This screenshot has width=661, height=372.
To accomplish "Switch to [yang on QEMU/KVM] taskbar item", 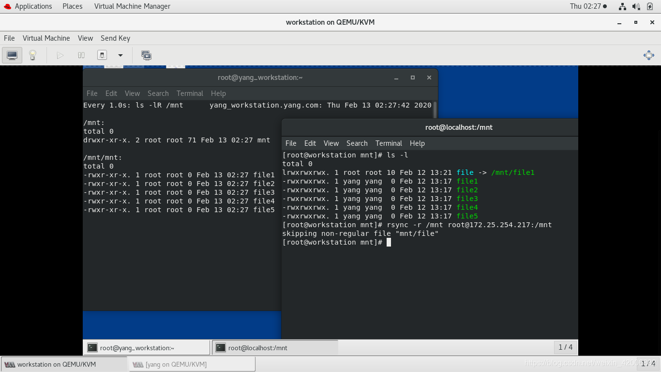I will click(192, 364).
